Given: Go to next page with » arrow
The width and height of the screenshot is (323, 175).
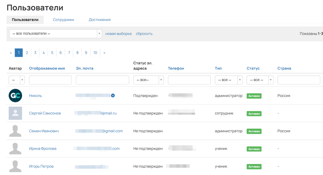Looking at the screenshot, I should coord(104,53).
